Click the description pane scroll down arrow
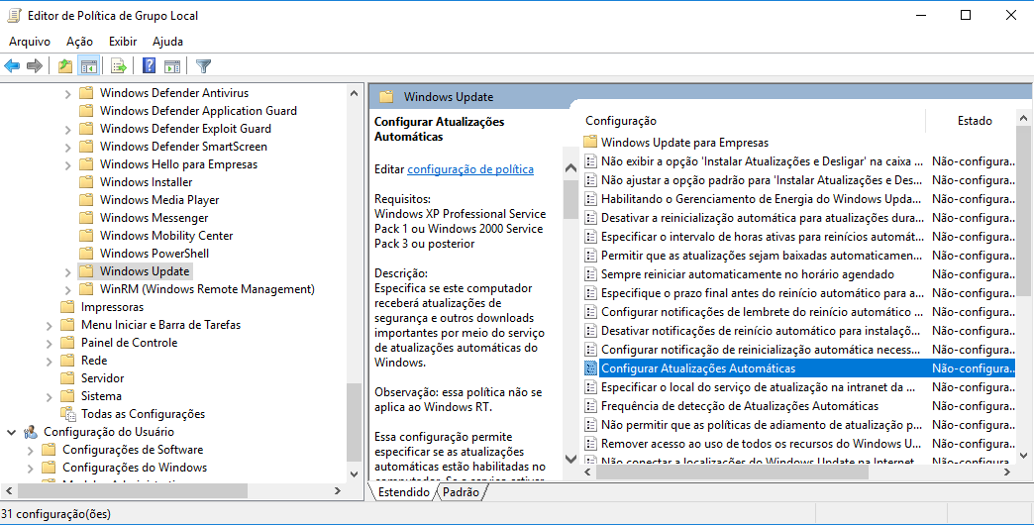The width and height of the screenshot is (1034, 525). (571, 459)
